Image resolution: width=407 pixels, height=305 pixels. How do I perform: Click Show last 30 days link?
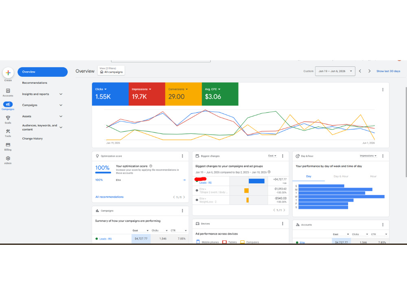(388, 71)
